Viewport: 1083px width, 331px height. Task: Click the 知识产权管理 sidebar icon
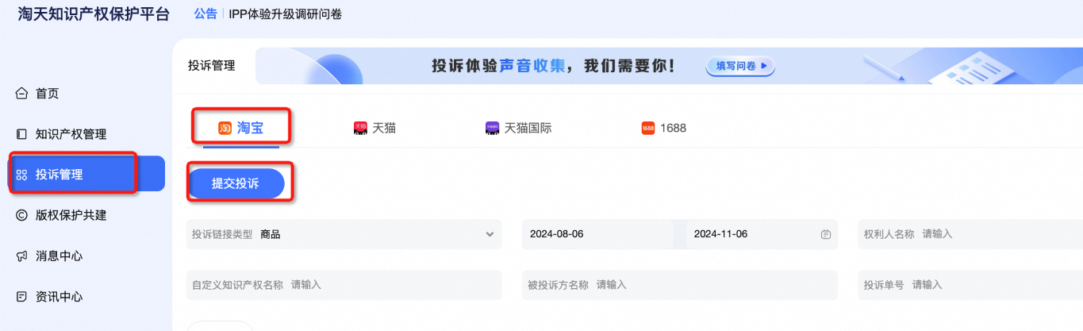click(x=22, y=134)
